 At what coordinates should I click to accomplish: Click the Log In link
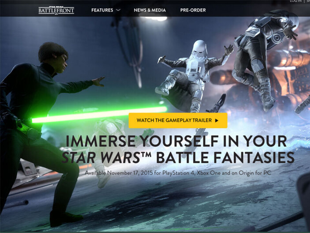[x=295, y=1]
